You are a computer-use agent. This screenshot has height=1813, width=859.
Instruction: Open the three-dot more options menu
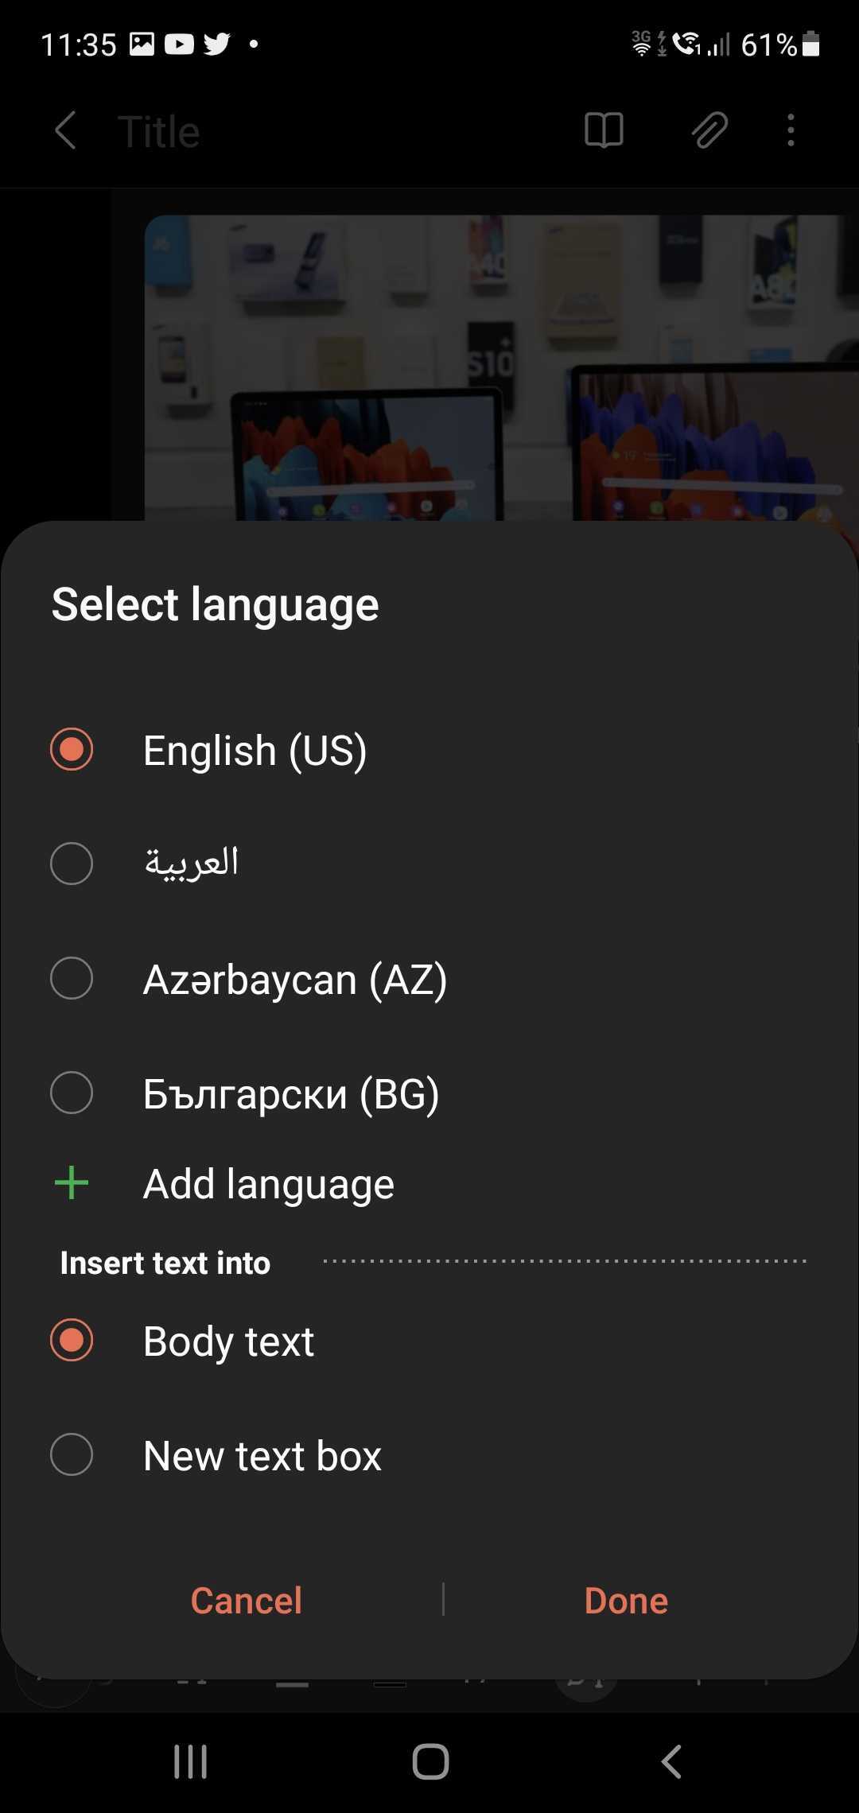[791, 130]
